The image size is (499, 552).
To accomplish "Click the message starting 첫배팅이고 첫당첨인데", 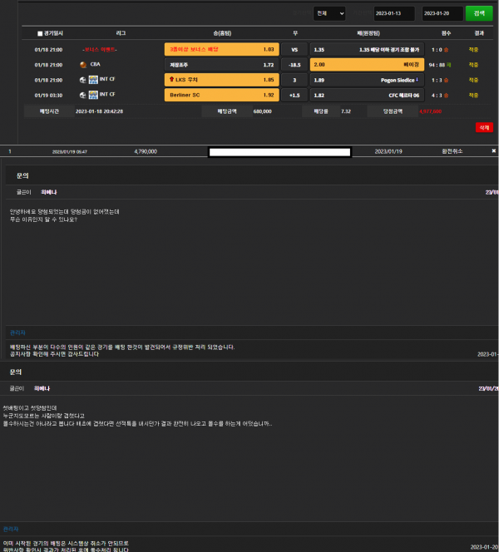I will coord(137,416).
